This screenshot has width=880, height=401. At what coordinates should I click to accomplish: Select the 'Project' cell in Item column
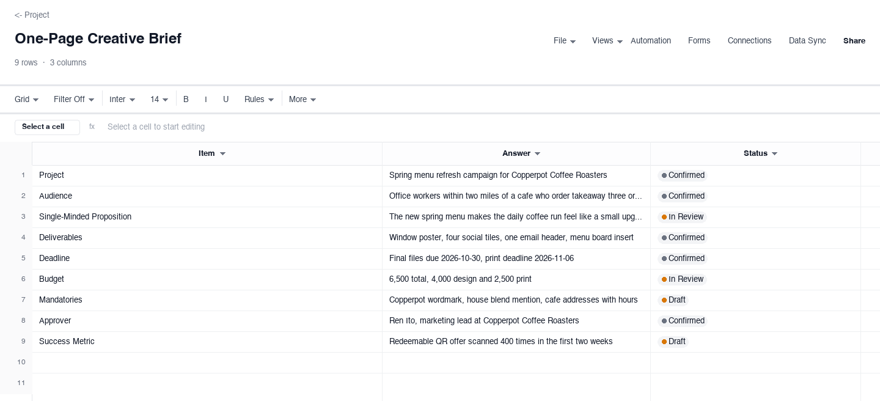pyautogui.click(x=207, y=175)
